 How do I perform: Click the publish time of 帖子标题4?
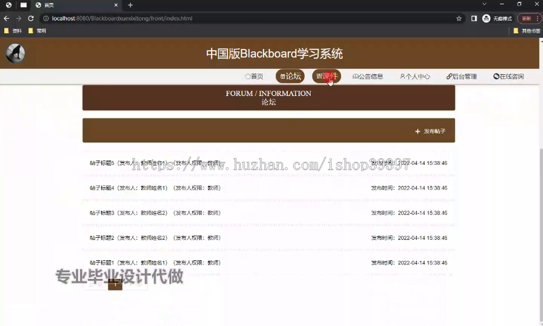point(409,188)
